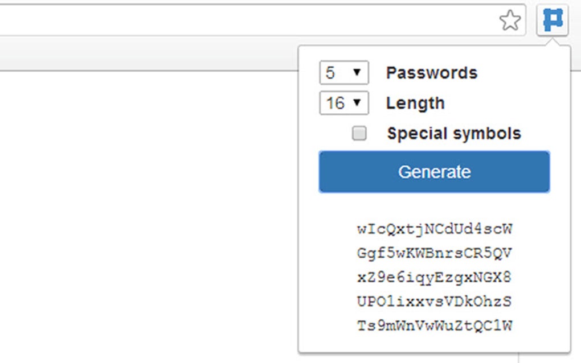This screenshot has width=581, height=363.
Task: Select the blue extension toolbar icon again
Action: click(552, 20)
